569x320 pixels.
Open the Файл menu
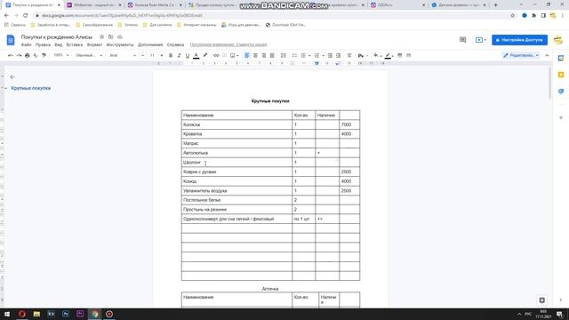(26, 44)
